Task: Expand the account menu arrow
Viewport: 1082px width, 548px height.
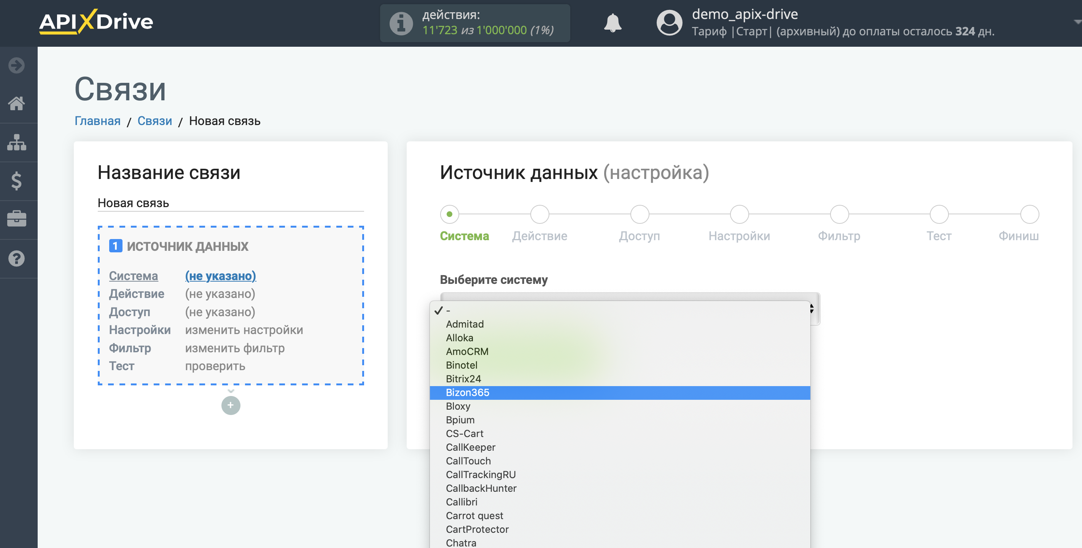Action: coord(1077,22)
